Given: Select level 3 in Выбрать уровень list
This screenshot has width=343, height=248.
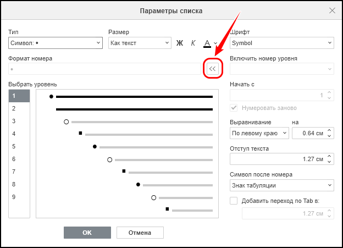Looking at the screenshot, I should pyautogui.click(x=19, y=121).
